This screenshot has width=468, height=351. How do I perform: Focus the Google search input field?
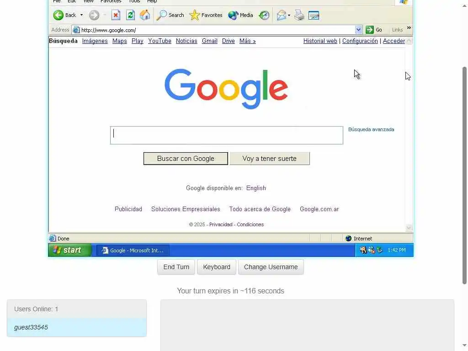227,135
